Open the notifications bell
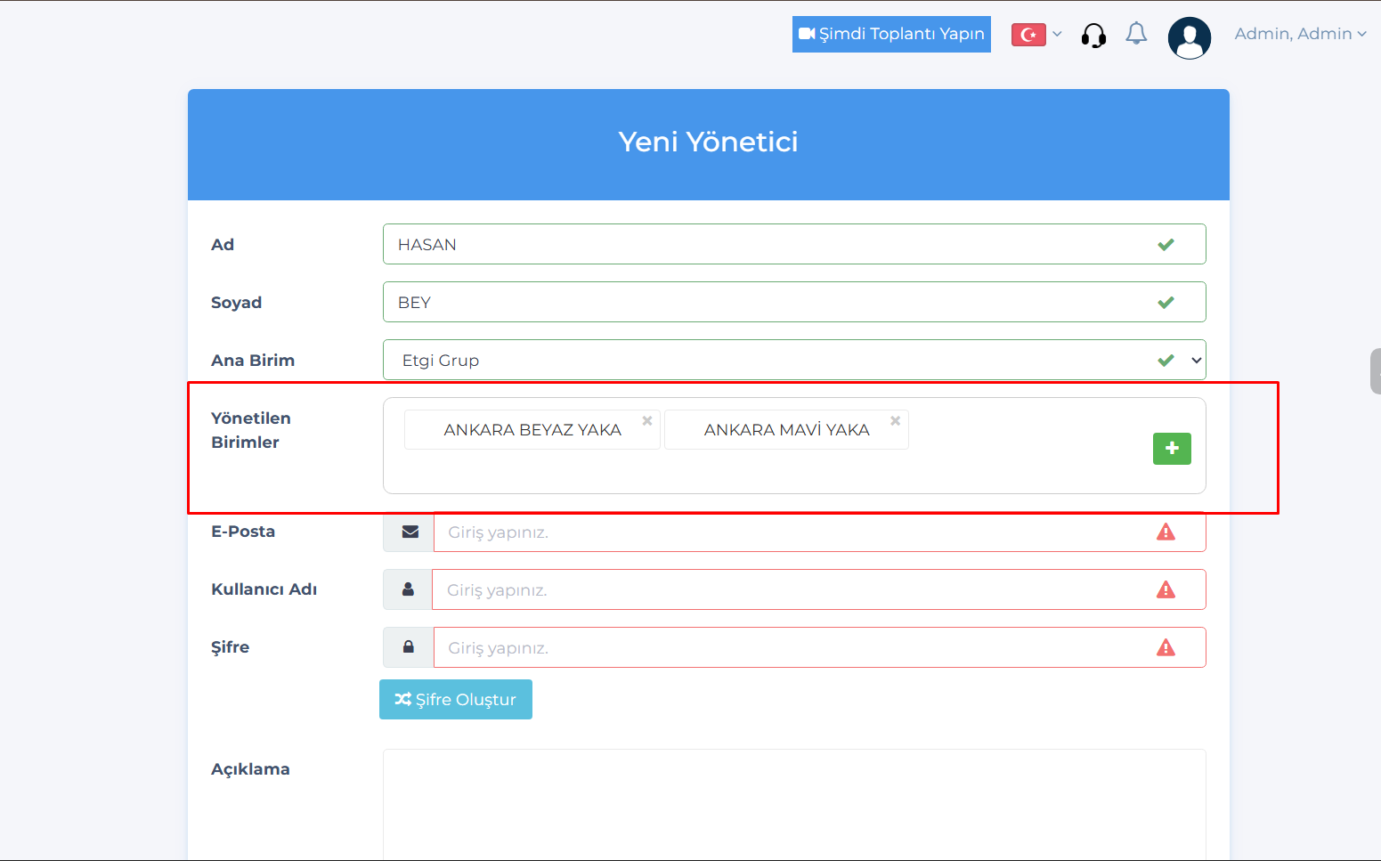 [1136, 34]
